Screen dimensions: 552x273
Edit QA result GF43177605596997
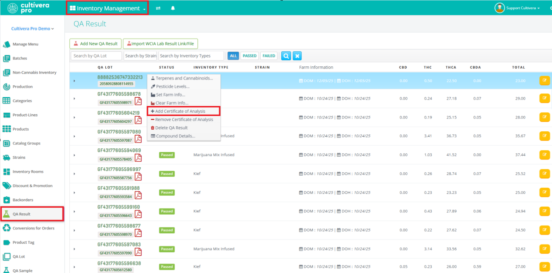(545, 174)
